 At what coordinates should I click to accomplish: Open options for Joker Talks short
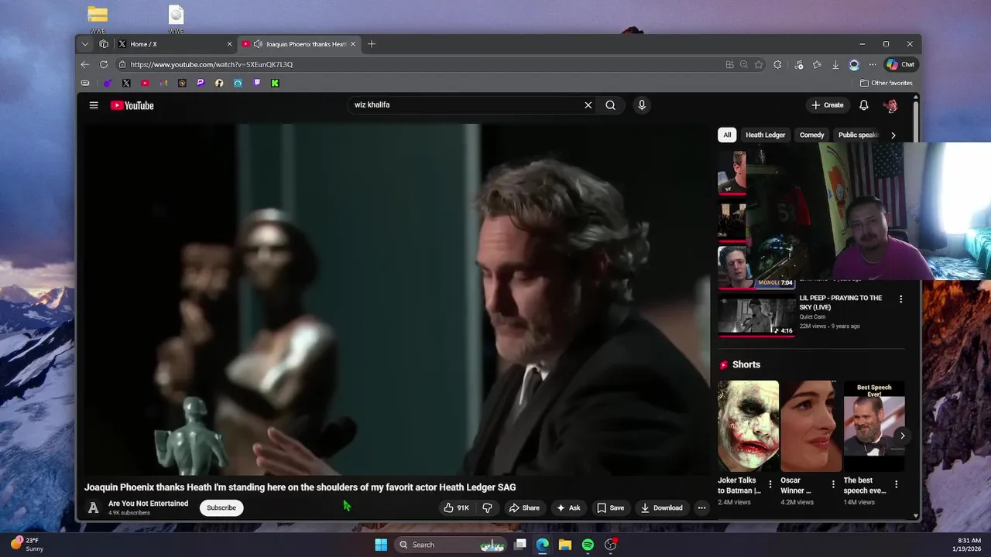[x=770, y=484]
